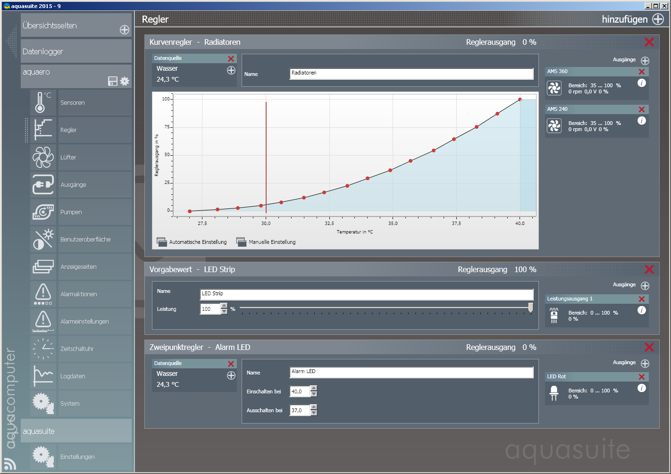Screen dimensions: 671x474
Task: Decrease the Einschalten bei value
Action: pos(314,394)
